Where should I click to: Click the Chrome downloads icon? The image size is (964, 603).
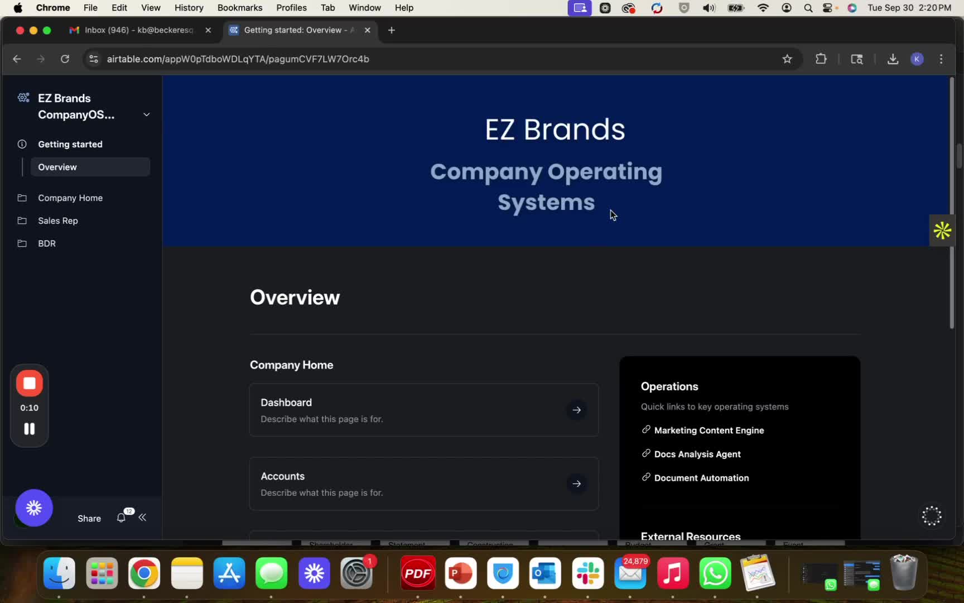[x=893, y=59]
